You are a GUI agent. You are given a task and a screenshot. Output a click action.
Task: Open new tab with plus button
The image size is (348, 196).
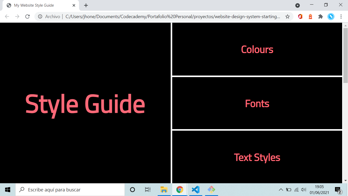(x=86, y=5)
